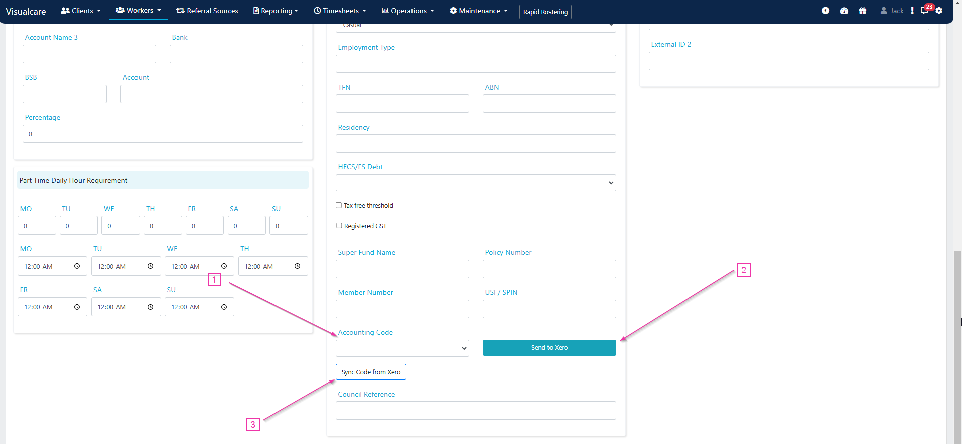Click the Visualcare logo
The image size is (962, 444).
coord(26,11)
